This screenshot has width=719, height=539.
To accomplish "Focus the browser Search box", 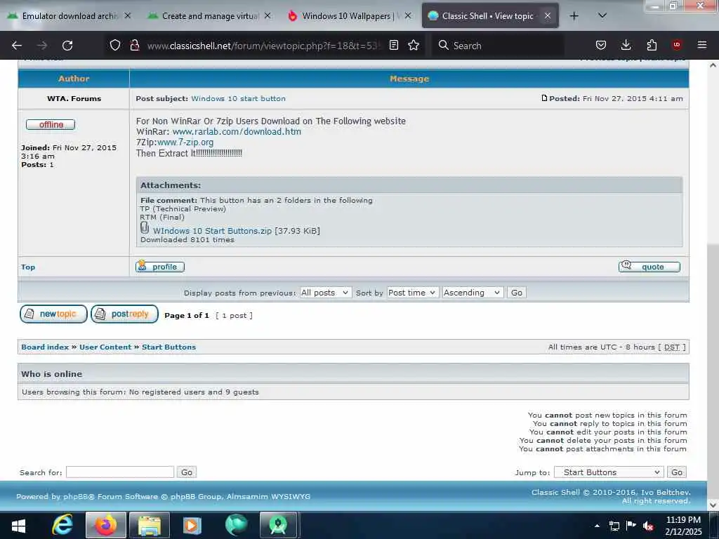I will (x=498, y=46).
